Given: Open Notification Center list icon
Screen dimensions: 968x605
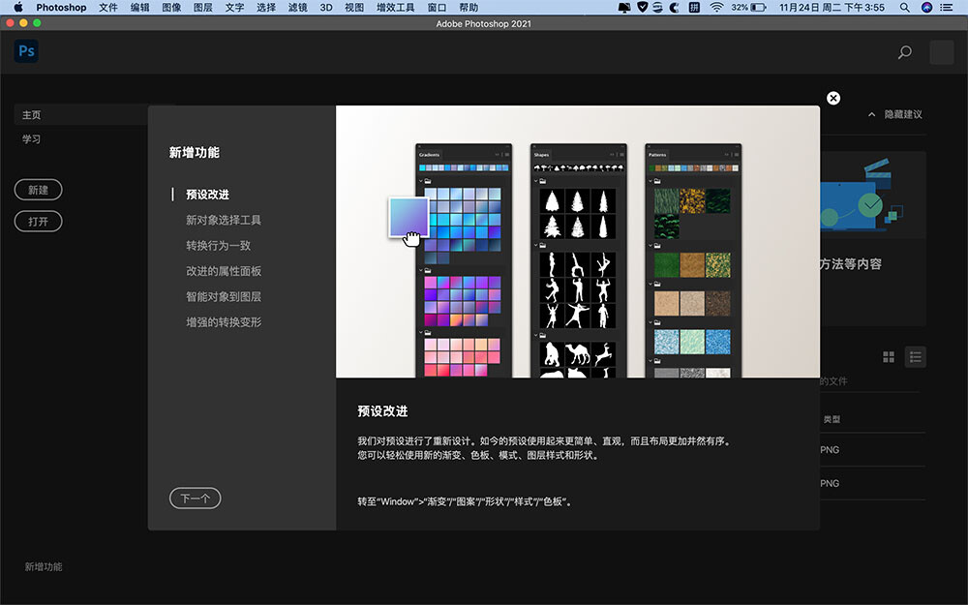Looking at the screenshot, I should (946, 8).
